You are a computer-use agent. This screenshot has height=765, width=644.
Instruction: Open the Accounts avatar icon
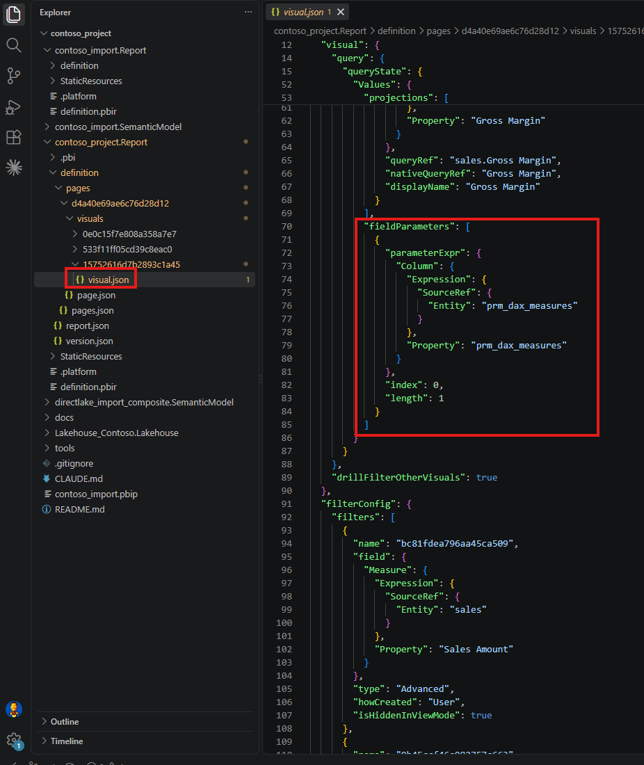(x=14, y=709)
